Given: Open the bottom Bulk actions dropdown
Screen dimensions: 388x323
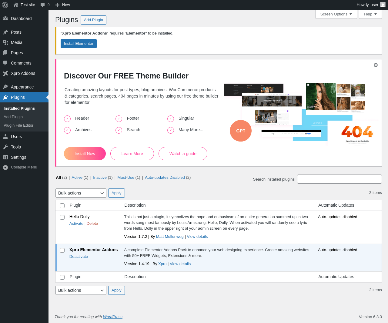Looking at the screenshot, I should click(x=81, y=290).
